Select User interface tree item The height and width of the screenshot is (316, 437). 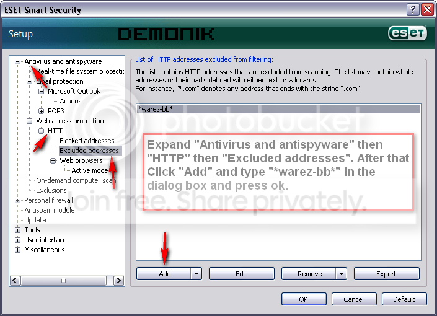(45, 240)
